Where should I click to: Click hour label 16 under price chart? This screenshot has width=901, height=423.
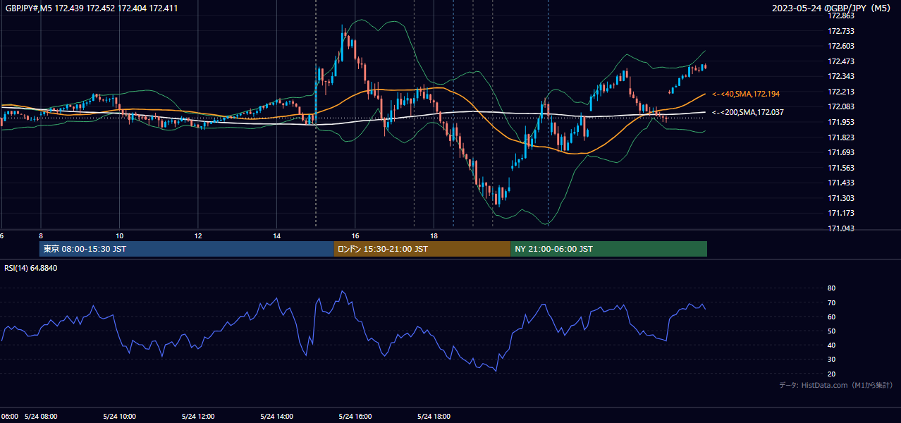tap(355, 236)
